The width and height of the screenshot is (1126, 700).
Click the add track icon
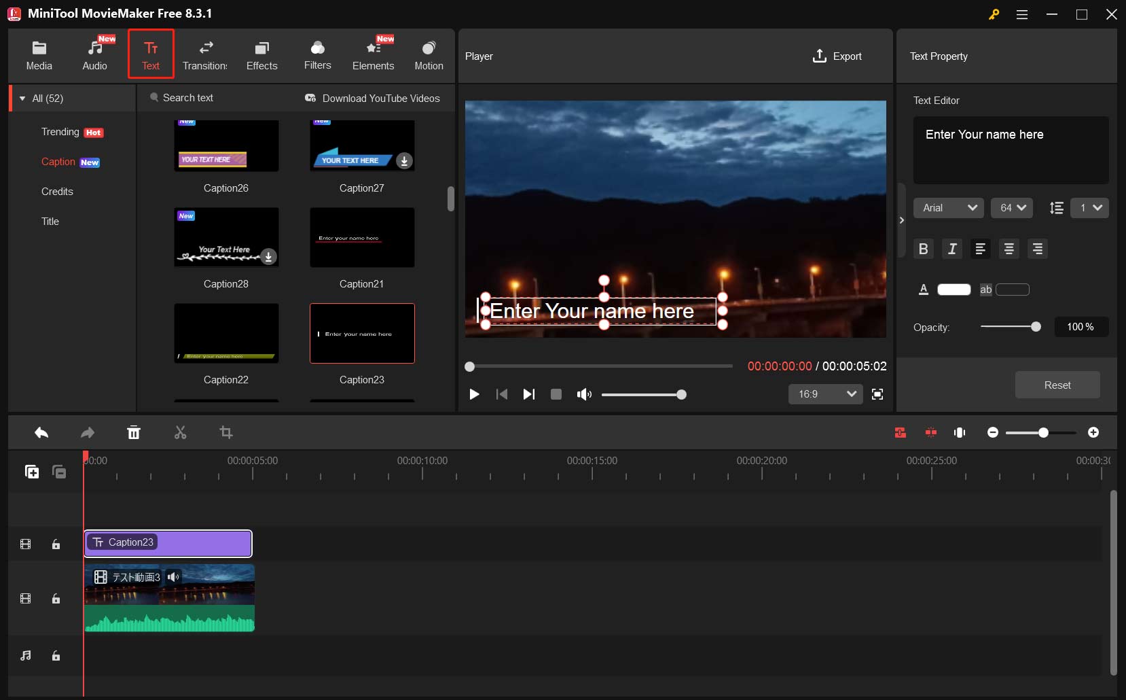[32, 472]
